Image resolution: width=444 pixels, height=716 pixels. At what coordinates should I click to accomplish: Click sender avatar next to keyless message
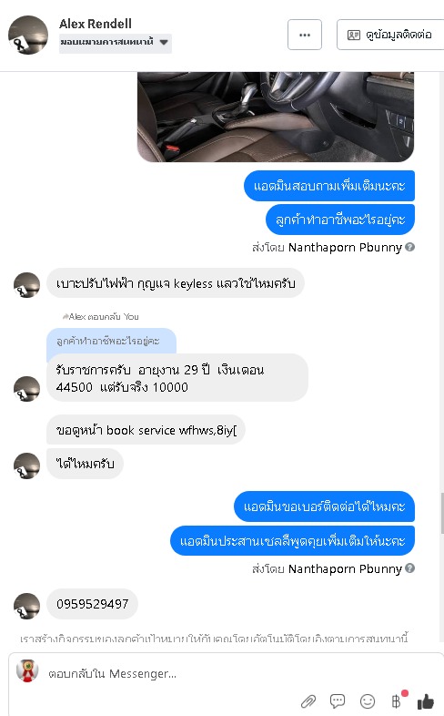pyautogui.click(x=26, y=285)
